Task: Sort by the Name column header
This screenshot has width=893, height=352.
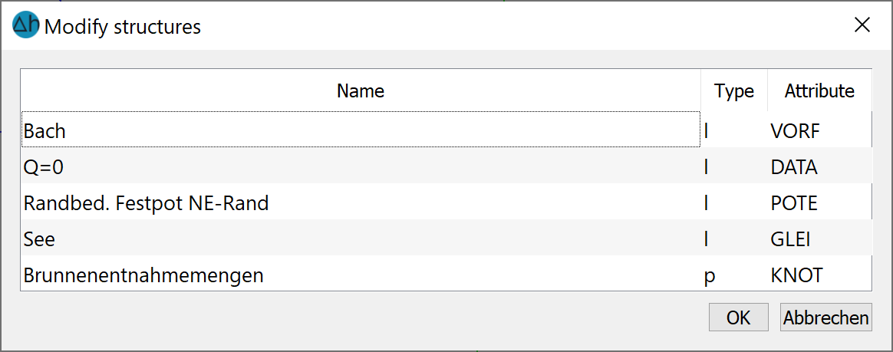Action: 361,90
